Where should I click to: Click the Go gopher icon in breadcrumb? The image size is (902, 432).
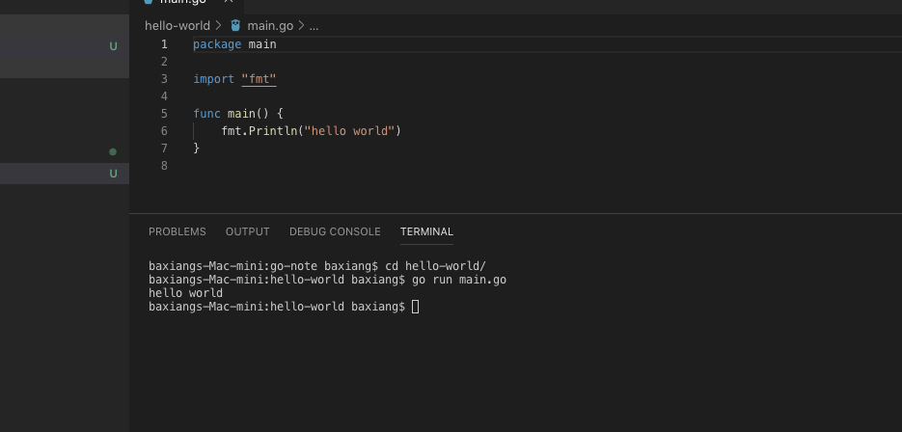235,26
